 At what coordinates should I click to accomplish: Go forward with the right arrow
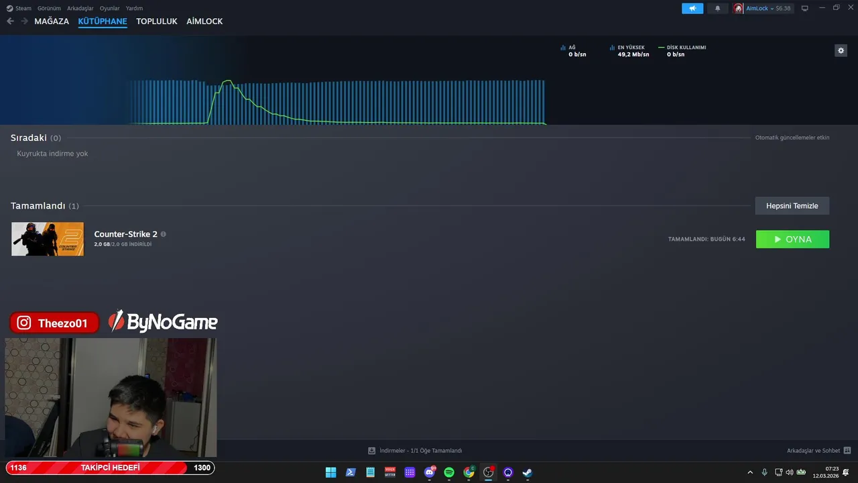click(24, 21)
